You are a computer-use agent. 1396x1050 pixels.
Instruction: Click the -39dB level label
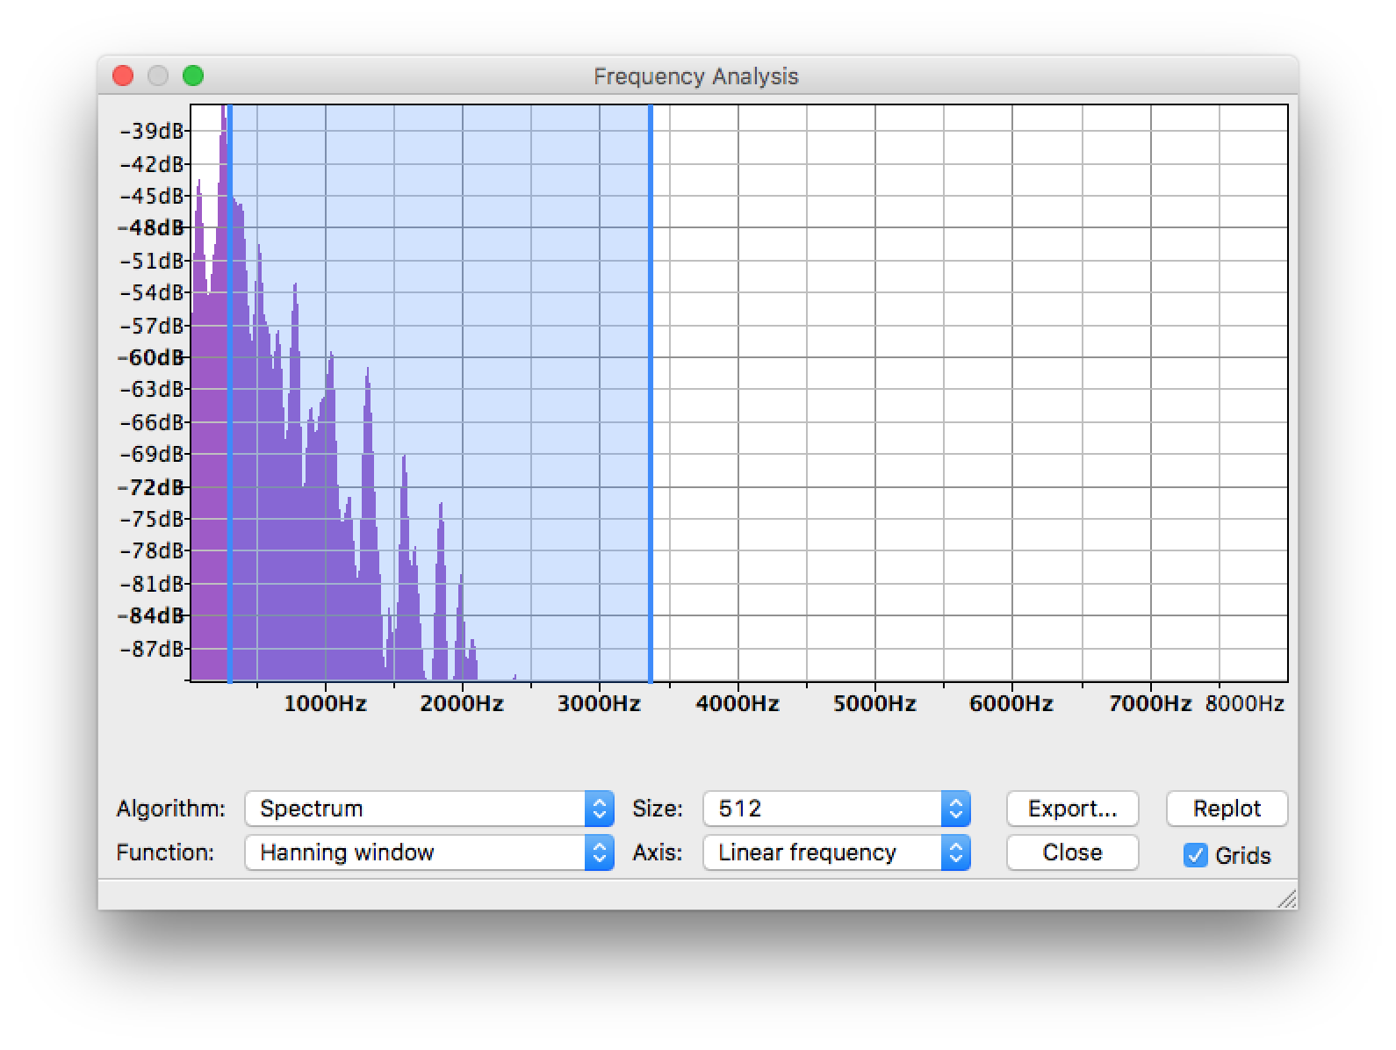[x=152, y=132]
